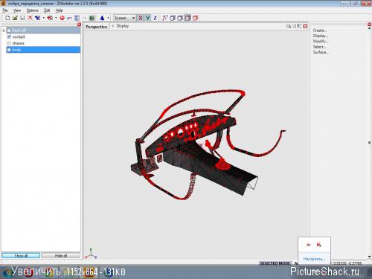Click the Undo arrow toolbar icon
The image size is (372, 279).
pos(69,18)
